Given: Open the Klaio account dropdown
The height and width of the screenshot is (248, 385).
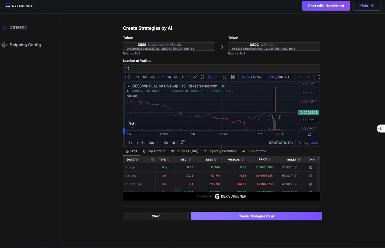Looking at the screenshot, I should pyautogui.click(x=367, y=6).
